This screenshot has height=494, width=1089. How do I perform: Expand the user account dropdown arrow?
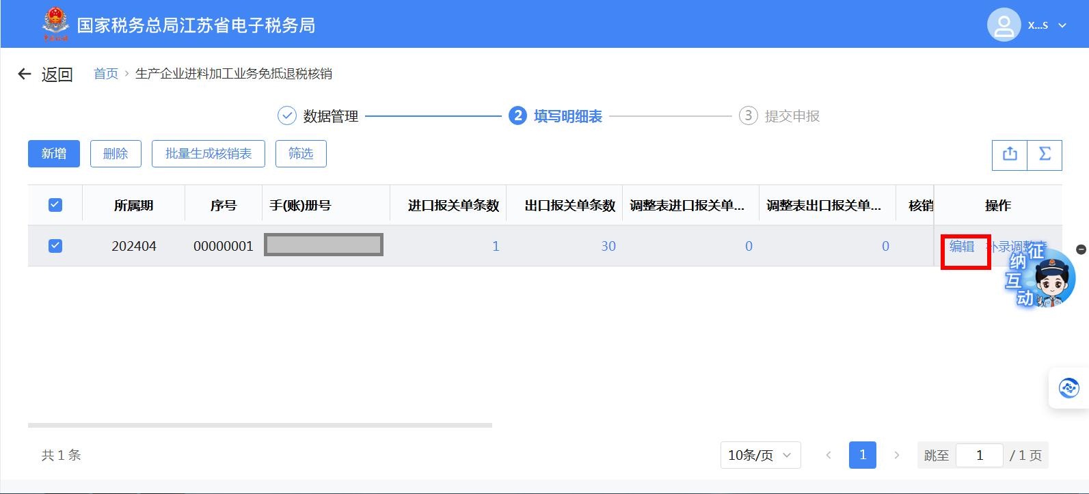(x=1062, y=25)
